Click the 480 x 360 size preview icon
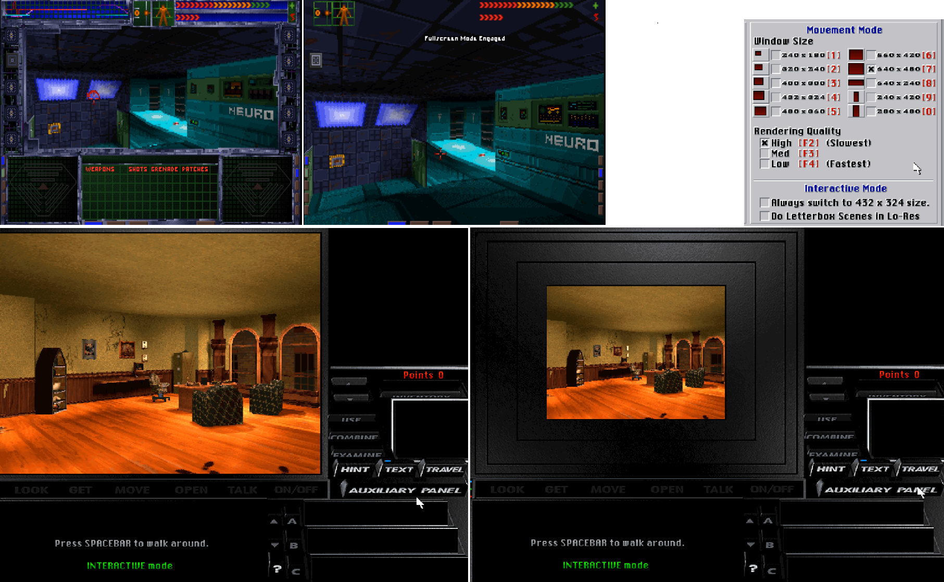 pos(760,111)
